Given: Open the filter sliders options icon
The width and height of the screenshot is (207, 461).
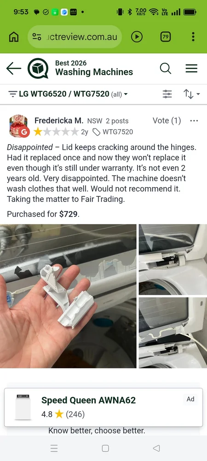Looking at the screenshot, I should coord(167,94).
